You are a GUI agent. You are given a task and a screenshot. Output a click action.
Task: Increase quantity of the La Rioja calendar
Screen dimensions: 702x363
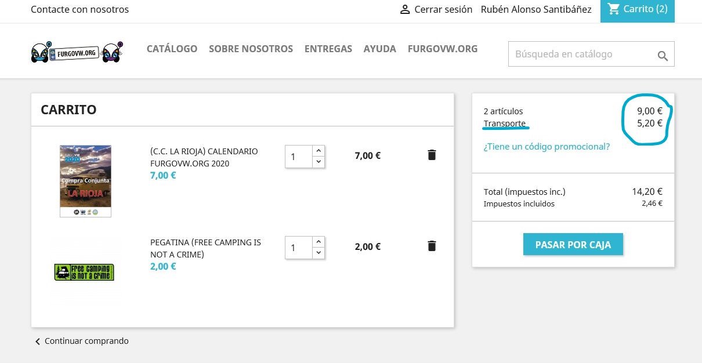(319, 151)
